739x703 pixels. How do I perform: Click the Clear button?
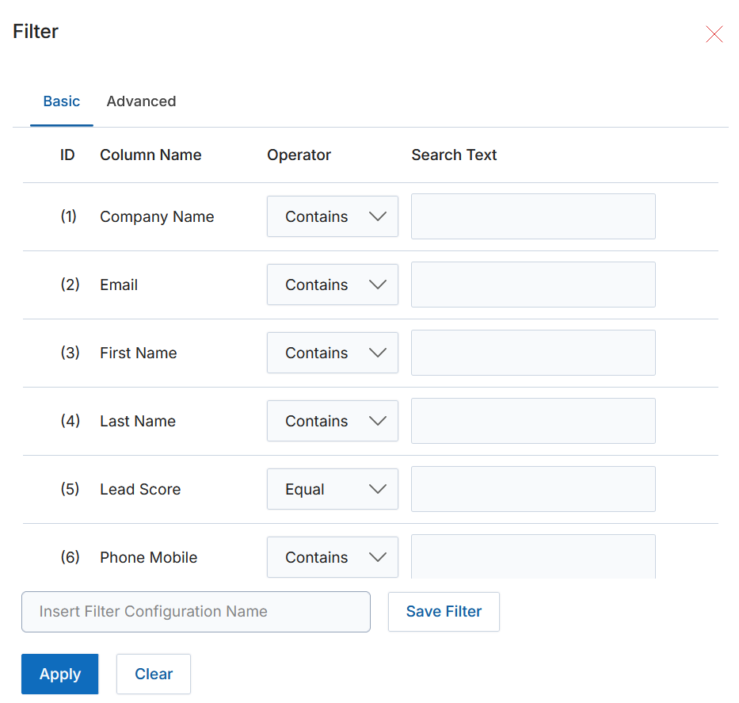click(154, 674)
